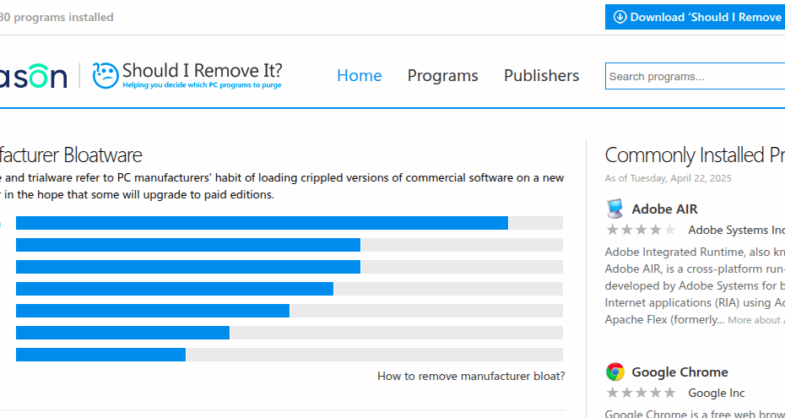Select the Google Inc publisher link
785x418 pixels.
[x=716, y=393]
